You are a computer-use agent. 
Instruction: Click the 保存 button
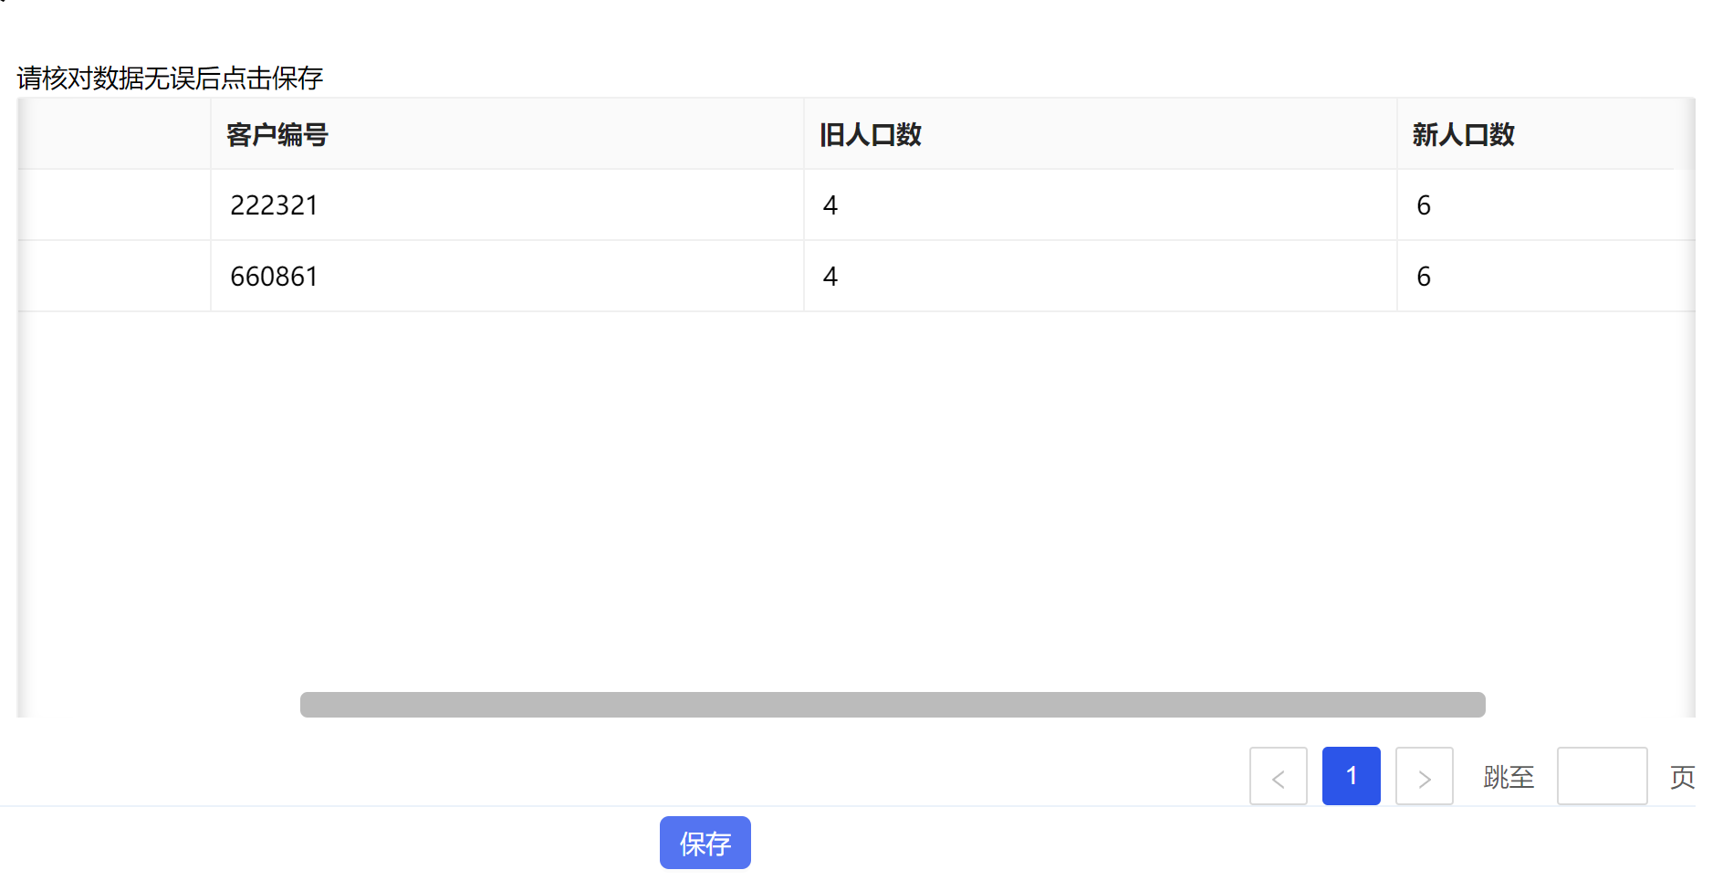[705, 843]
